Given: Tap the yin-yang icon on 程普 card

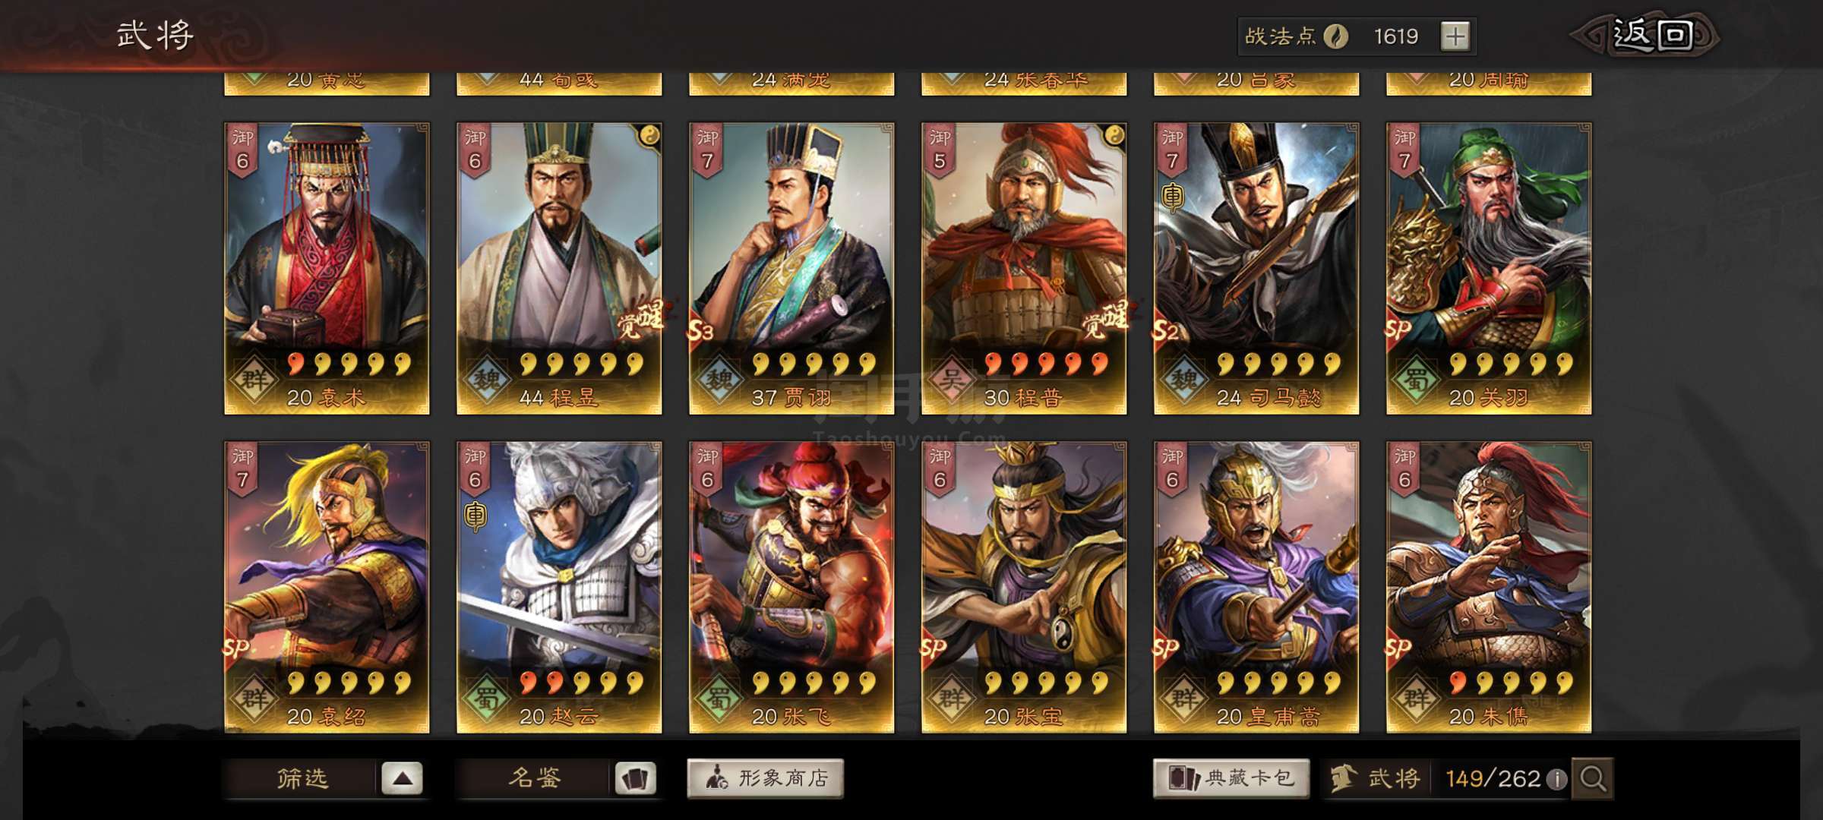Looking at the screenshot, I should [x=1114, y=136].
